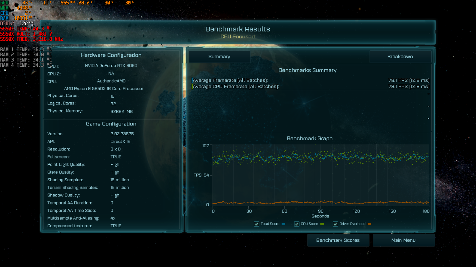The width and height of the screenshot is (476, 267).
Task: Click the Benchmark Graph heading
Action: [310, 139]
